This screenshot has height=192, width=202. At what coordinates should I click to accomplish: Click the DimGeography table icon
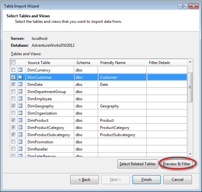coord(20,106)
